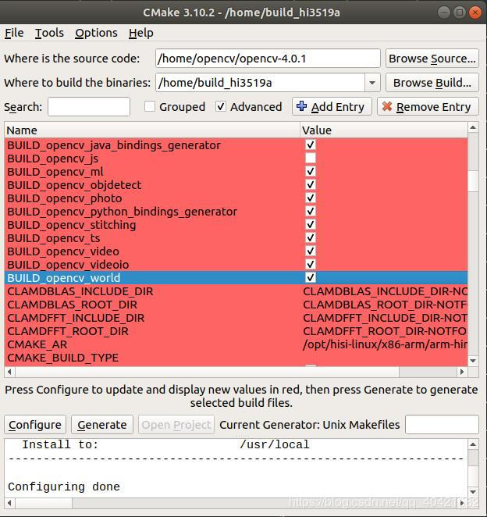Minimize the CMake window
Viewport: 487px width, 517px height.
444,12
